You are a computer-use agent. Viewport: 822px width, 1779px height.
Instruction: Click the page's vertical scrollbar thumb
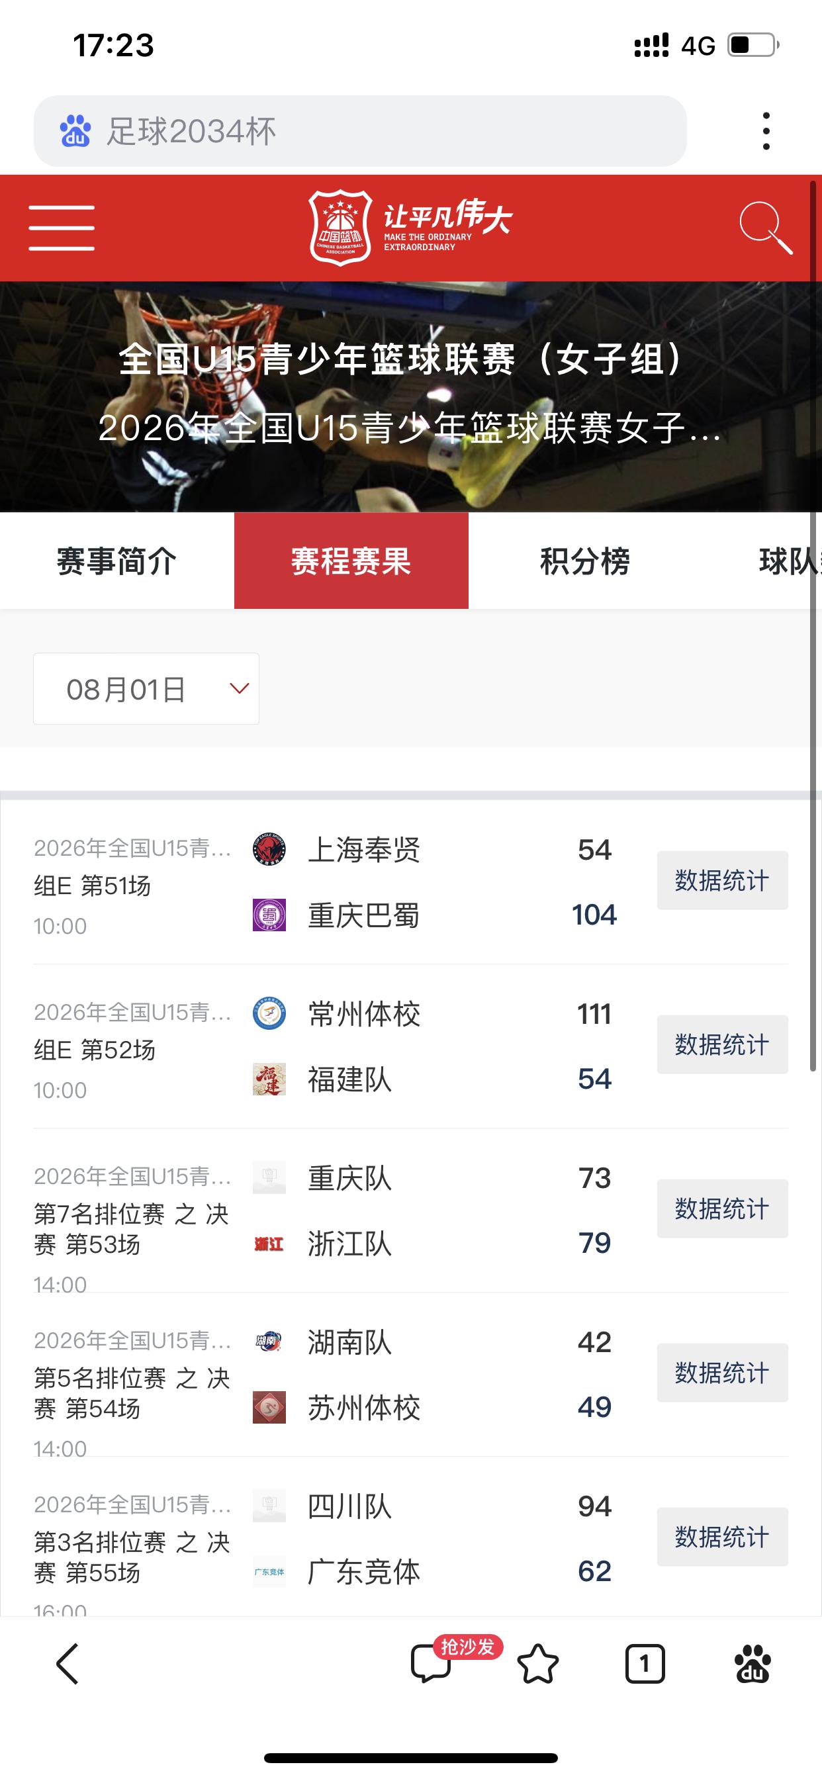813,625
